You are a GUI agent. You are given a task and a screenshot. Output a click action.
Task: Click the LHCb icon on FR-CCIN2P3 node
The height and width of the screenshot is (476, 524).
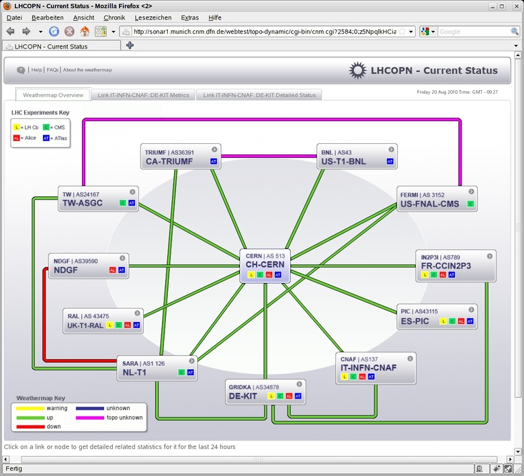point(425,275)
